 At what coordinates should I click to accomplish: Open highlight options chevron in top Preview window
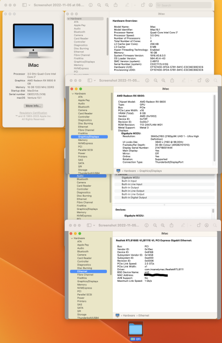[x=135, y=5]
